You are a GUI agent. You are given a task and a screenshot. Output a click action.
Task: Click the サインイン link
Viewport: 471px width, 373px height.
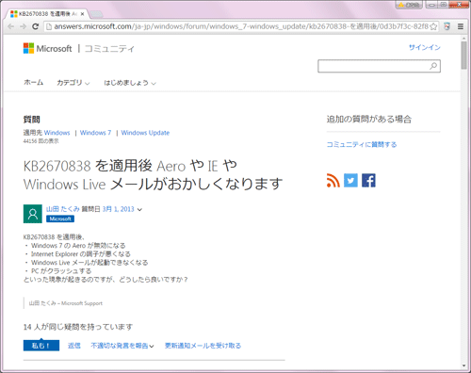click(x=425, y=47)
